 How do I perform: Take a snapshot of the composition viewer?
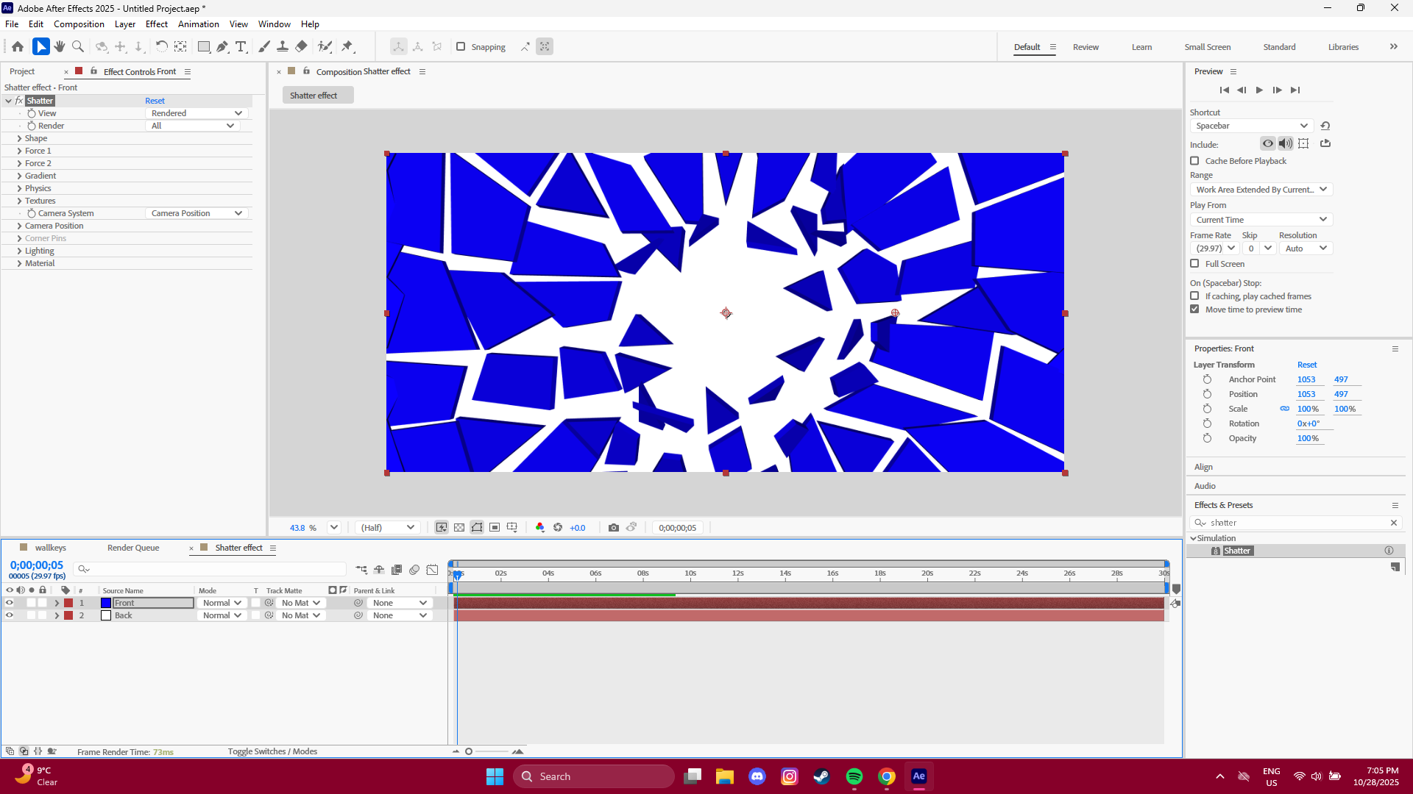pos(614,527)
